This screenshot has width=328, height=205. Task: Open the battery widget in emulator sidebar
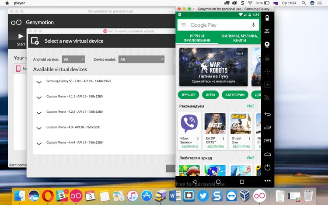click(x=267, y=18)
